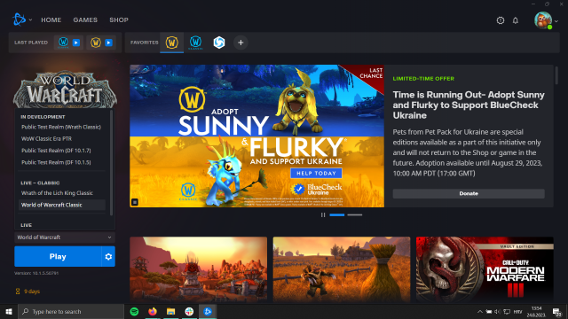
Task: Select World of Warcraft icon in Last Played
Action: tap(96, 43)
